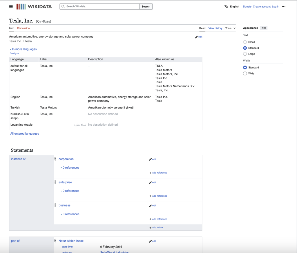Click the start time qualifier link

click(67, 247)
